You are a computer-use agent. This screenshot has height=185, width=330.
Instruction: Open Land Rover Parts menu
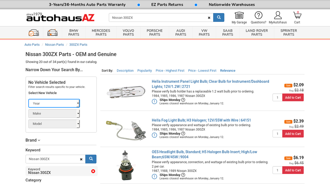click(257, 32)
